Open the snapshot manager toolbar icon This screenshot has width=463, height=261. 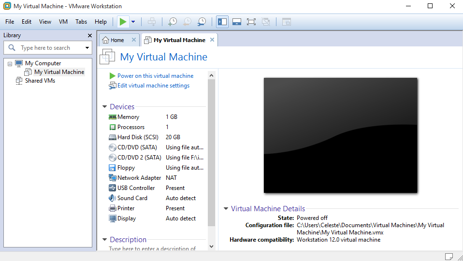coord(202,22)
